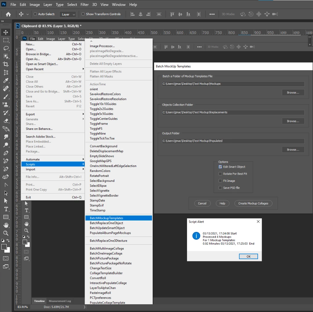Uncheck the Edit Smart Object option

pyautogui.click(x=220, y=167)
